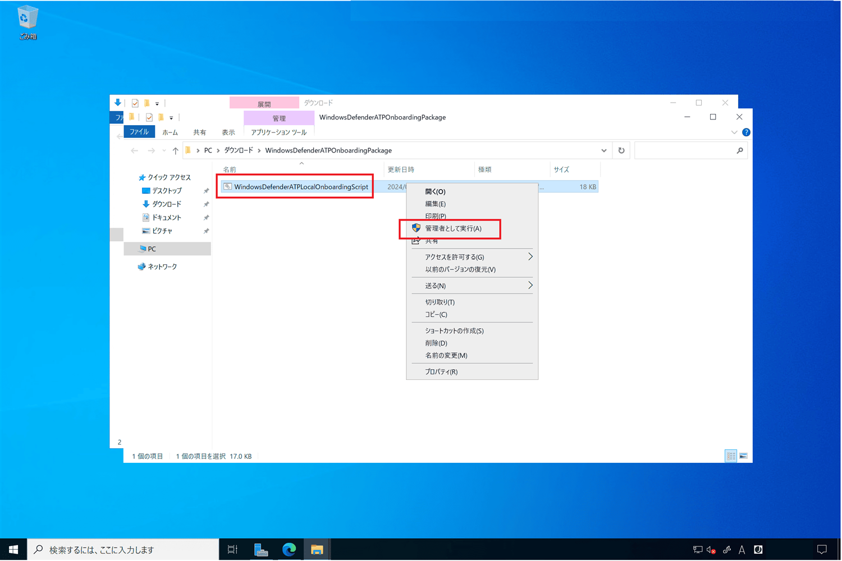Open the ファイル tab in the front window
The height and width of the screenshot is (561, 842).
(139, 132)
